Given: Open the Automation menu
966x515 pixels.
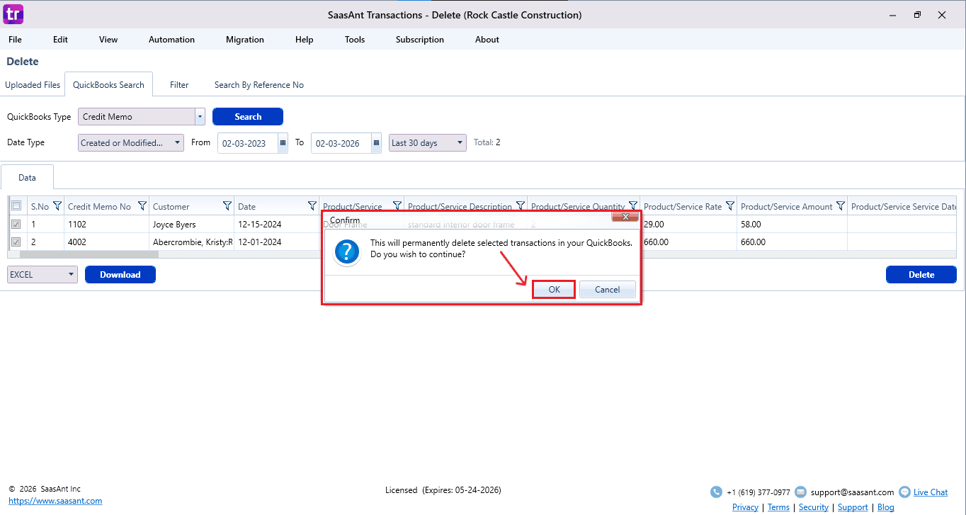Looking at the screenshot, I should click(x=171, y=40).
